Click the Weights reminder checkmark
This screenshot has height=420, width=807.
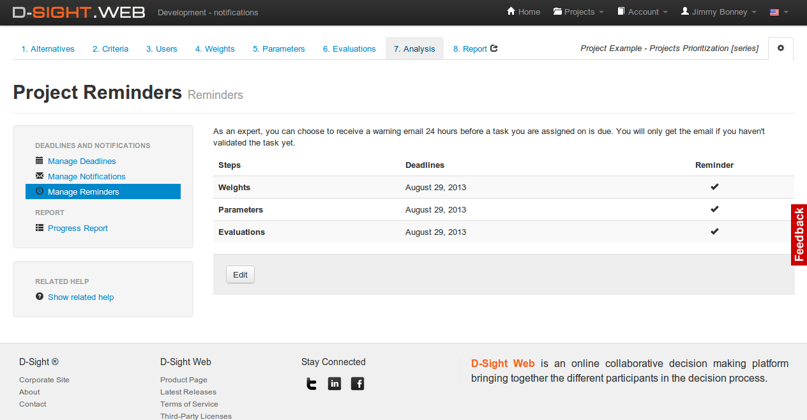click(714, 187)
